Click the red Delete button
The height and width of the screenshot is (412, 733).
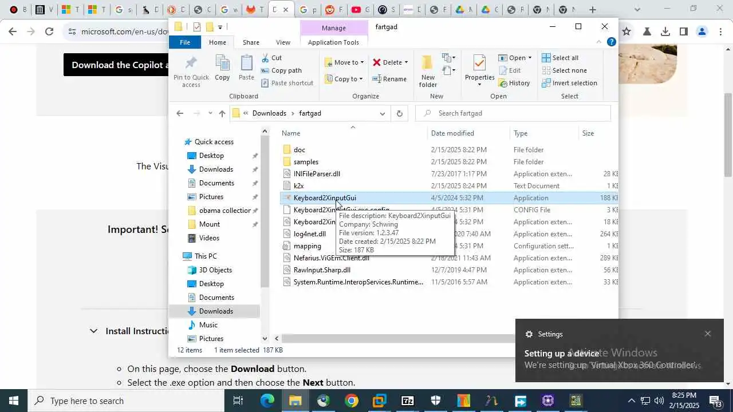387,62
